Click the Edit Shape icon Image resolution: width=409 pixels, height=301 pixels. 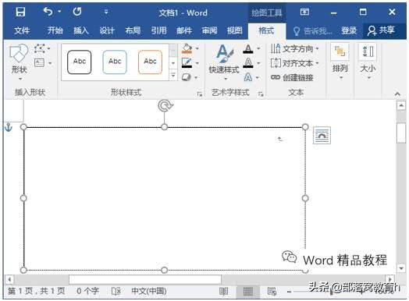40,48
